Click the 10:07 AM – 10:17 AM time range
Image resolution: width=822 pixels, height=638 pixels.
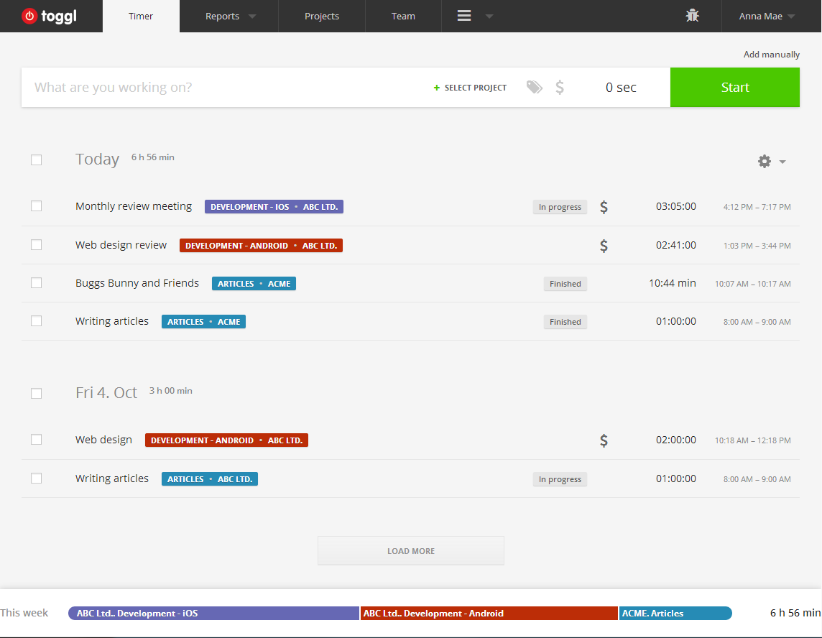point(753,284)
